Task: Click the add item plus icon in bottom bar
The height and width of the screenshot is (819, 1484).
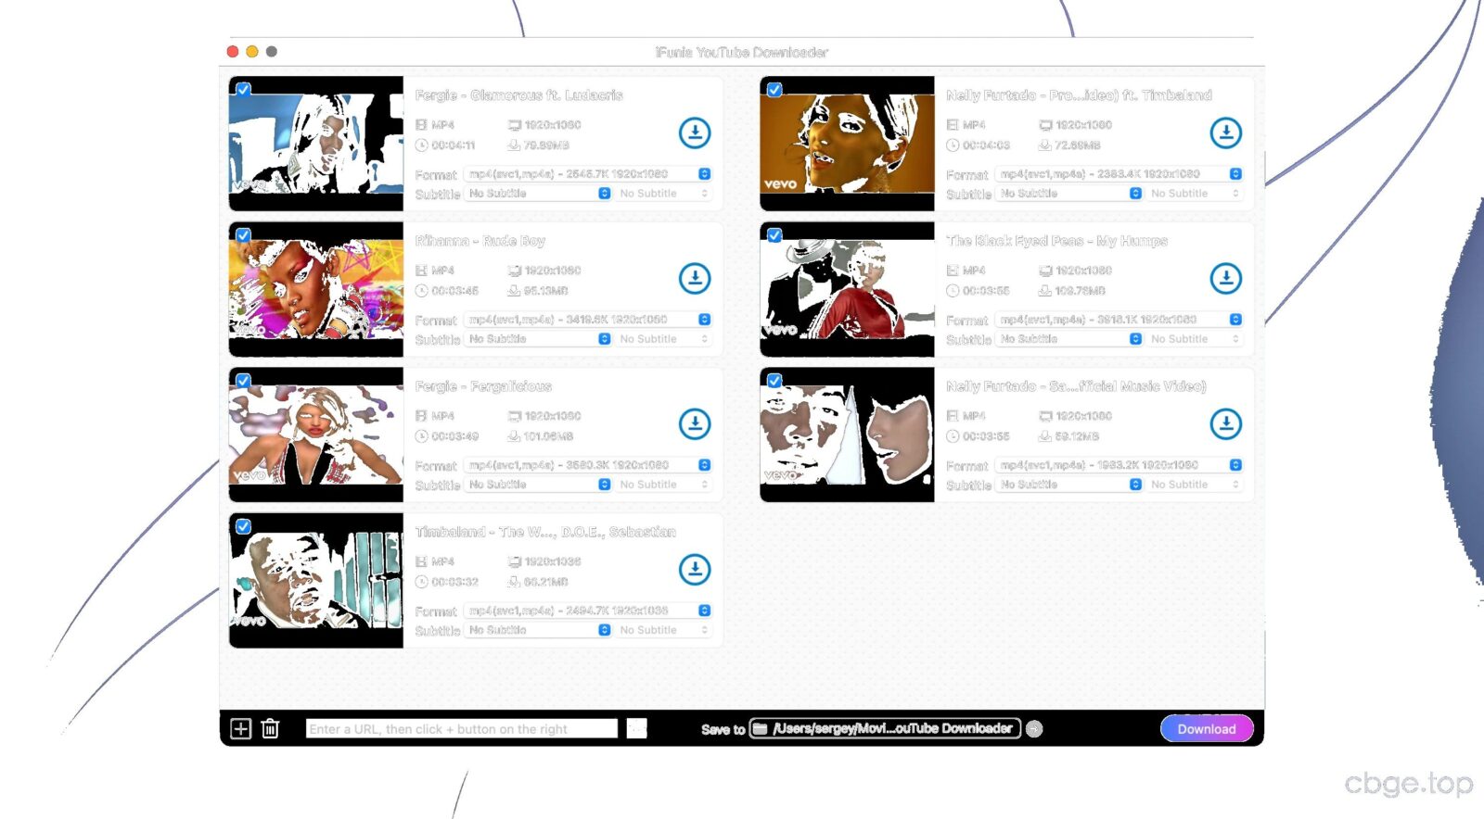Action: 240,729
